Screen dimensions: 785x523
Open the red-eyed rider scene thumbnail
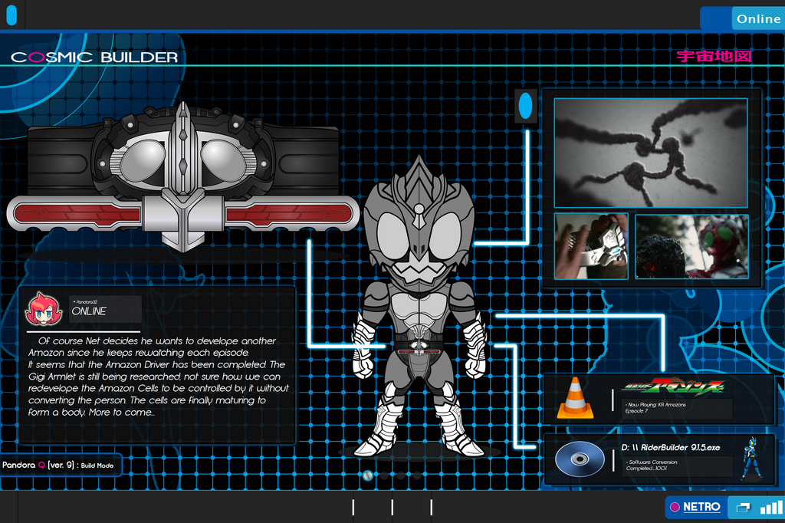pyautogui.click(x=692, y=246)
